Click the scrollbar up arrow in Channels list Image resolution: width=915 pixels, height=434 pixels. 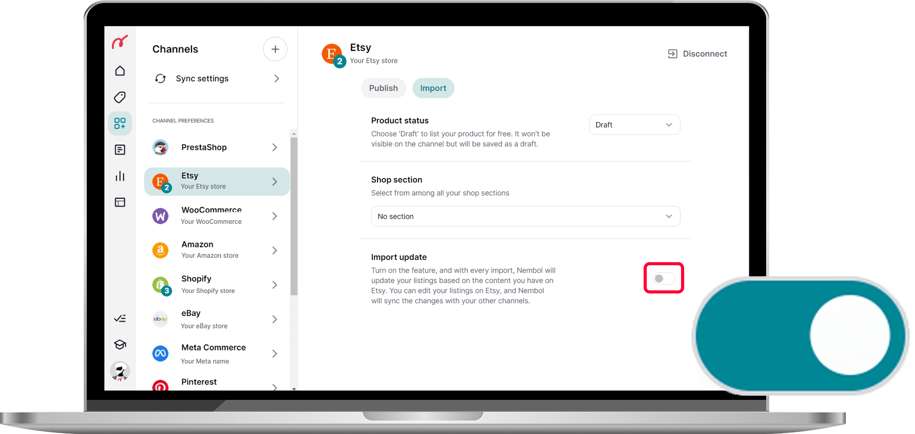coord(294,133)
